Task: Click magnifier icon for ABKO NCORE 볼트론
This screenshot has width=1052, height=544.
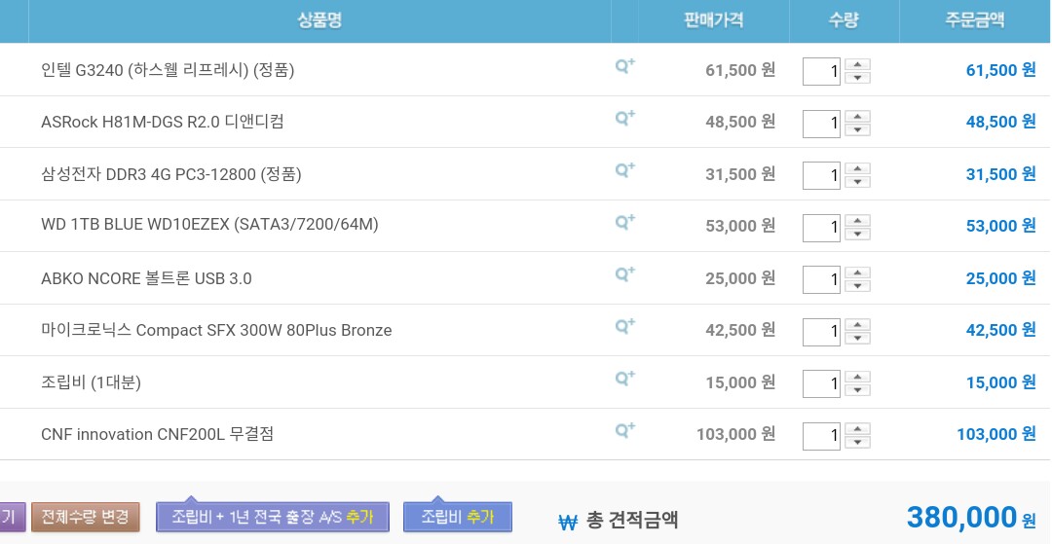Action: pos(624,274)
